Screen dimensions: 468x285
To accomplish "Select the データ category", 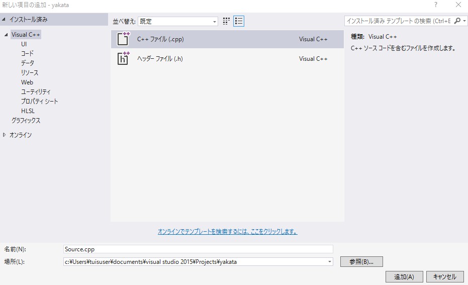I will (28, 63).
